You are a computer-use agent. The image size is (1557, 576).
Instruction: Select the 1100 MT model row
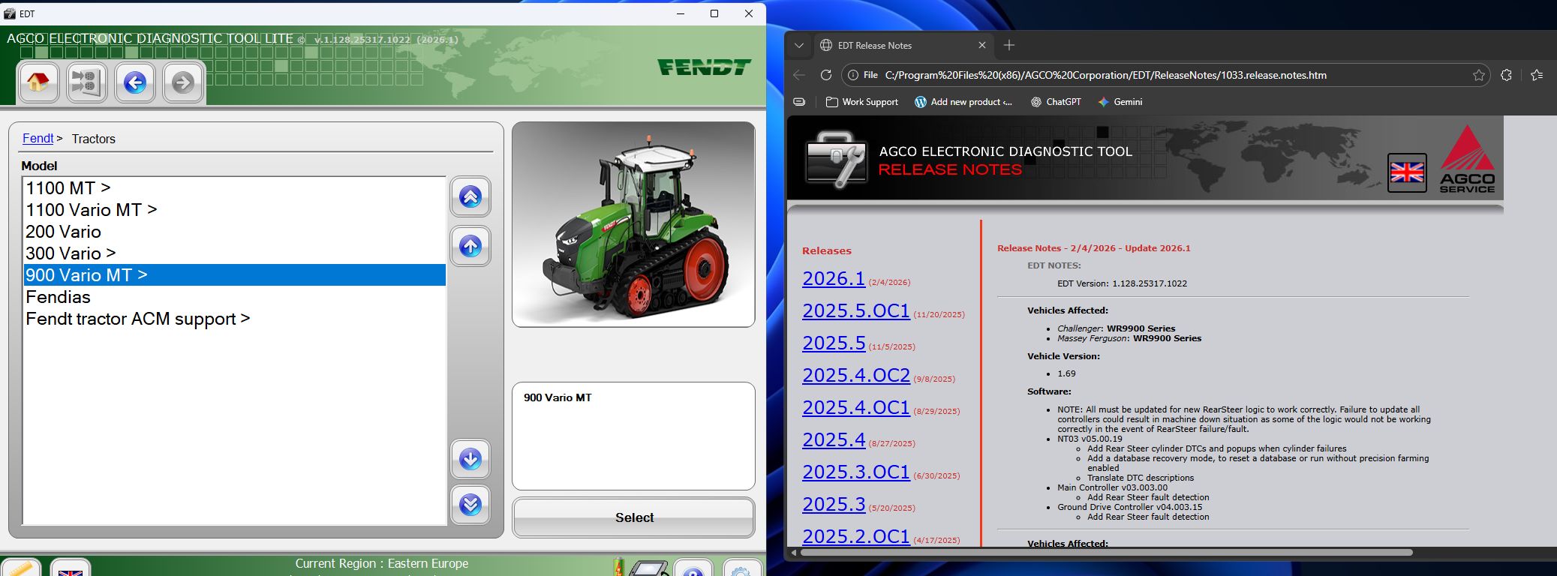click(234, 188)
